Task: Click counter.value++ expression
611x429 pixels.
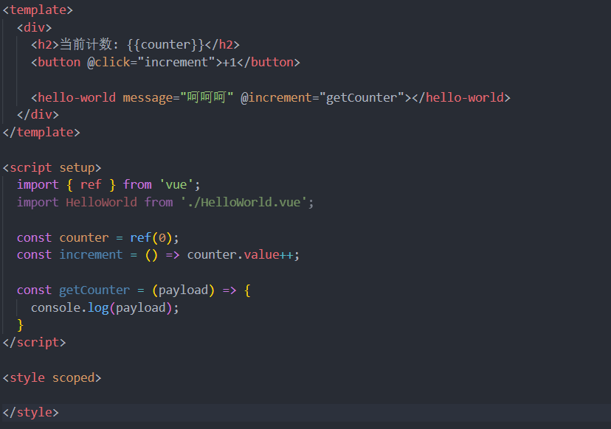Action: tap(240, 254)
